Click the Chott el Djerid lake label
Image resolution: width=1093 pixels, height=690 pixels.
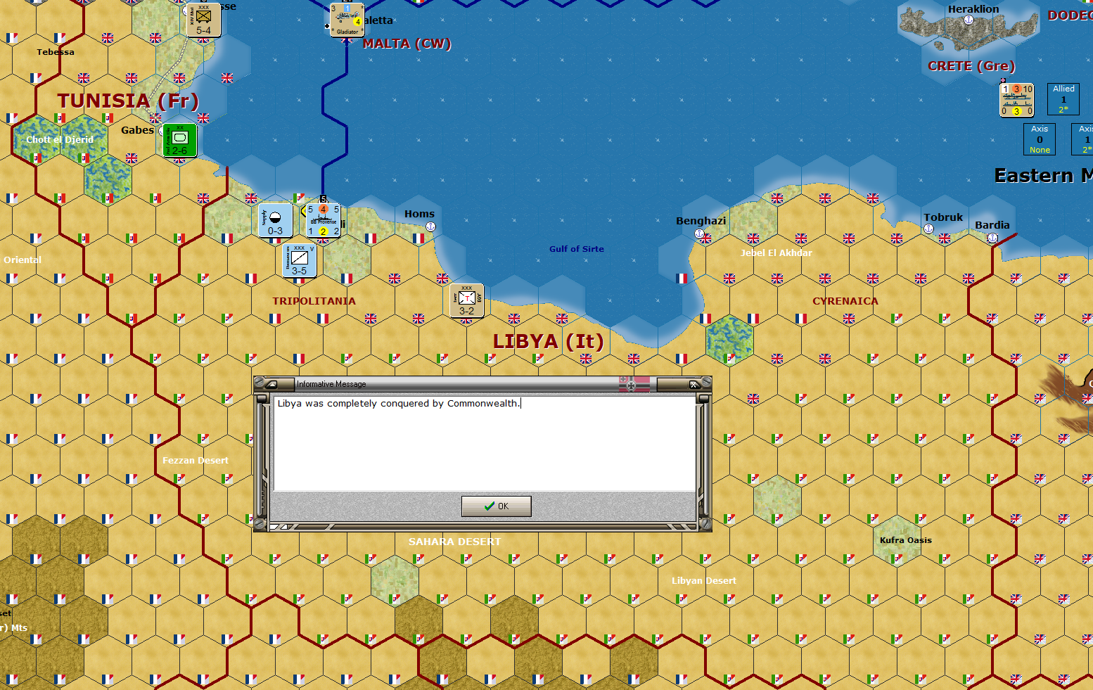(x=60, y=140)
